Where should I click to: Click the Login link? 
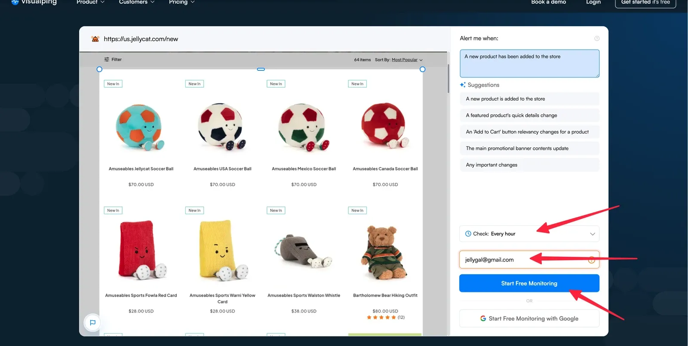[593, 2]
